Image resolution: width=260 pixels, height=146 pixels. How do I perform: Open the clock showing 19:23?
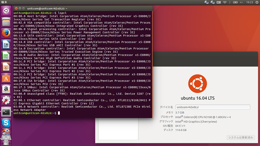(x=250, y=2)
